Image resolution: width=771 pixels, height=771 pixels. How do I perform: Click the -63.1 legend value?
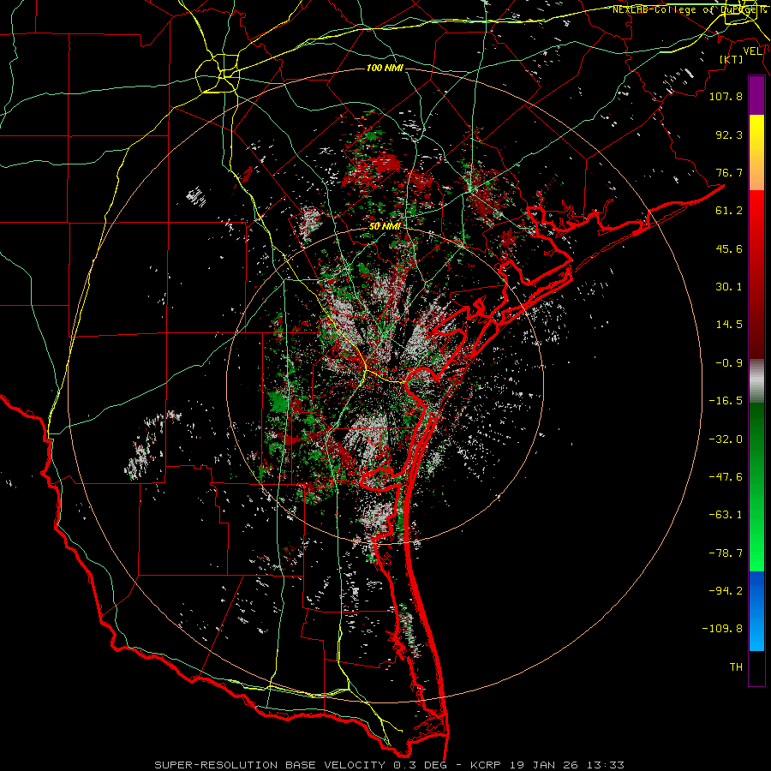tap(726, 515)
